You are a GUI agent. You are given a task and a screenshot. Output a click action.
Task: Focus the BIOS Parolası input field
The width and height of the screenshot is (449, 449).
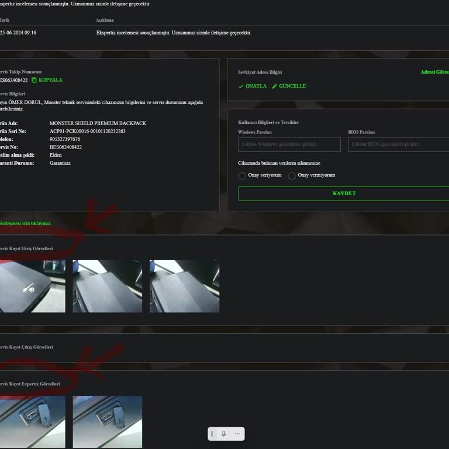tap(398, 144)
